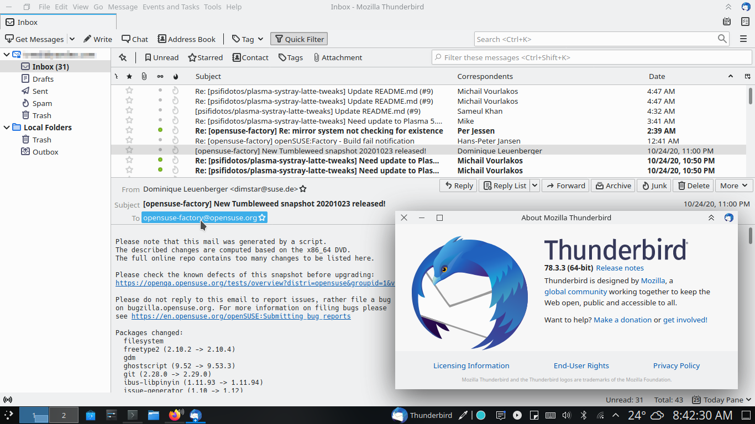
Task: Open the Get Messages dropdown arrow
Action: [x=72, y=39]
